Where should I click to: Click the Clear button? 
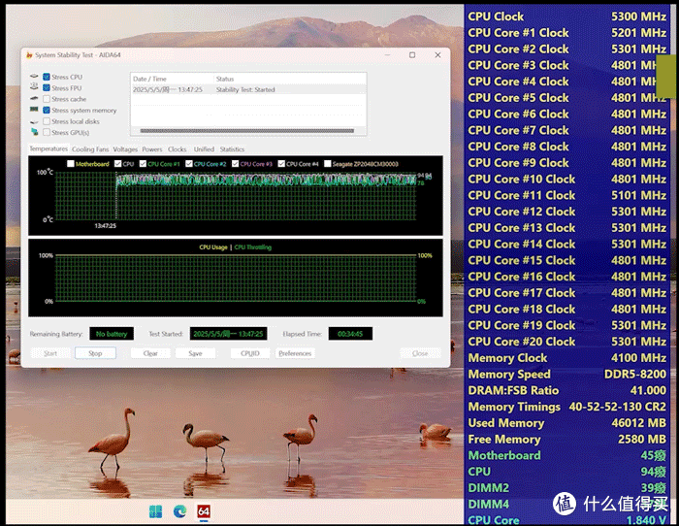150,353
